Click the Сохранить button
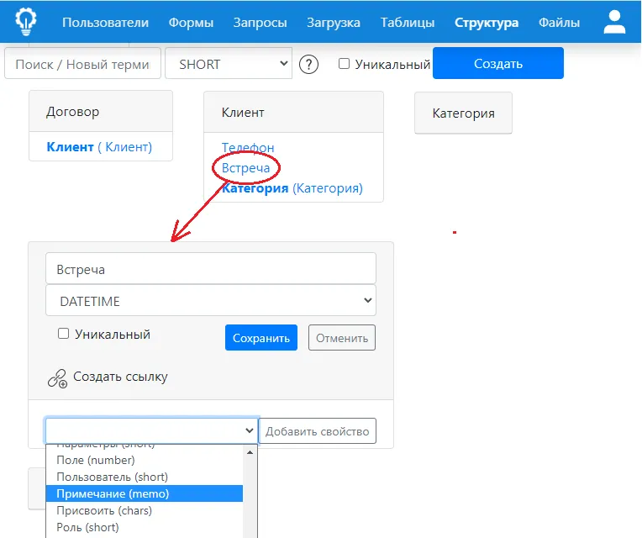The width and height of the screenshot is (642, 538). tap(261, 337)
